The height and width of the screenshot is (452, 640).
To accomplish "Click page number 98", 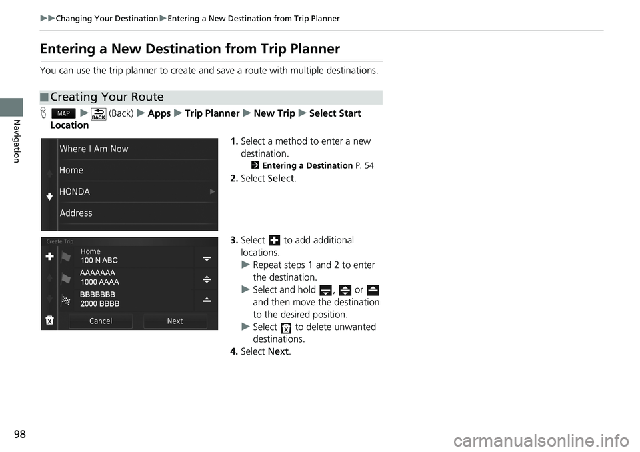I will (x=19, y=435).
